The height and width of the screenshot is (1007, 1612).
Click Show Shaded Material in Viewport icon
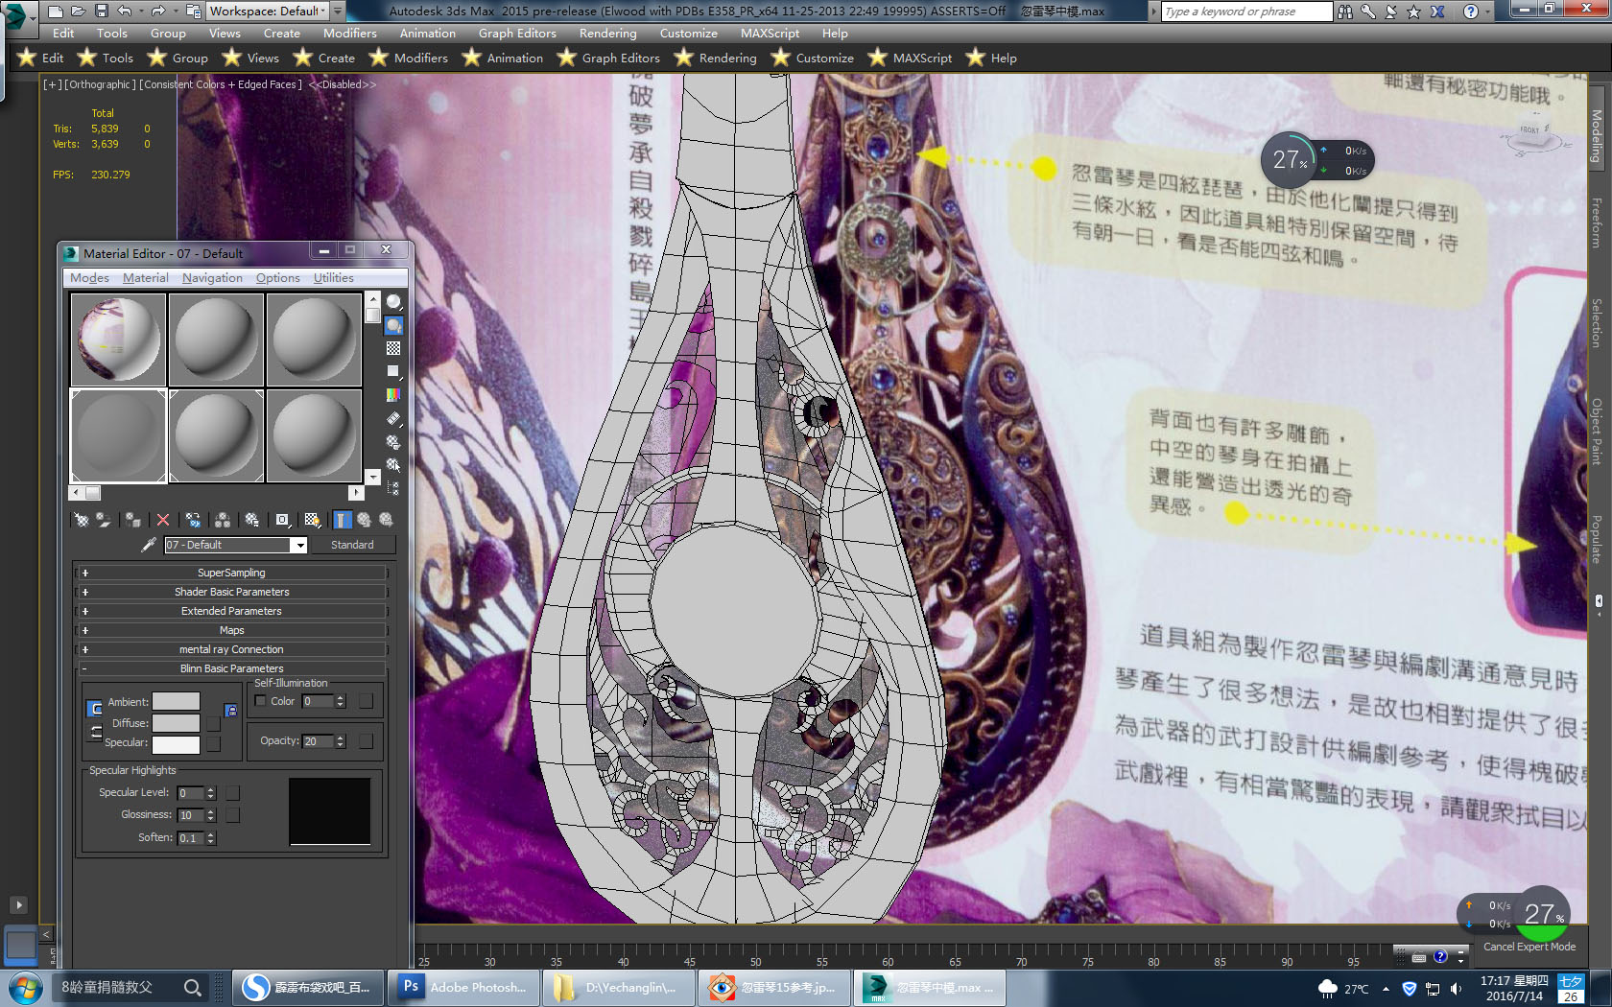[312, 520]
